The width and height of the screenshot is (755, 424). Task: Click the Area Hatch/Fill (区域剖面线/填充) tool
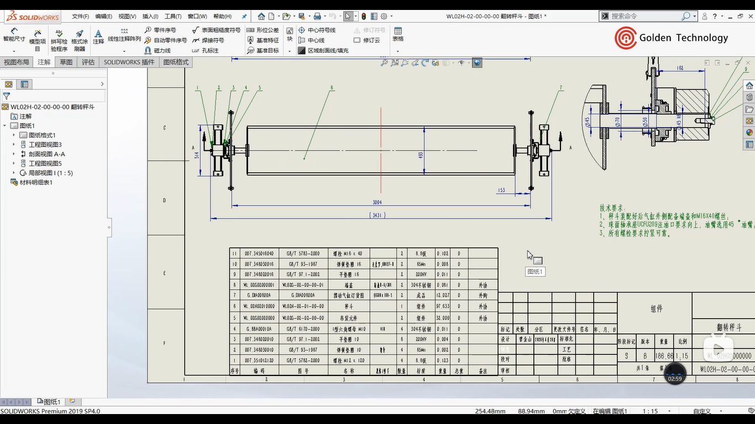[x=323, y=50]
